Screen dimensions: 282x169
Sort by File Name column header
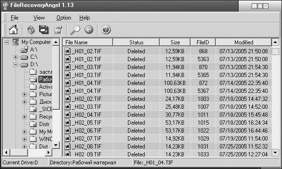tap(88, 42)
